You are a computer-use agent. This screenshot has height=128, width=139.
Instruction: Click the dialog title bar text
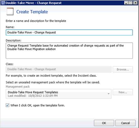point(33,3)
